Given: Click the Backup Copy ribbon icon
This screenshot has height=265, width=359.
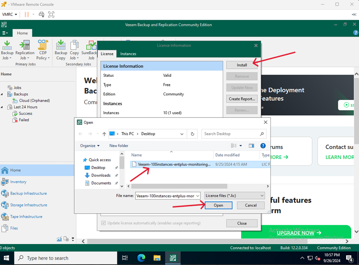Looking at the screenshot, I should (x=61, y=50).
